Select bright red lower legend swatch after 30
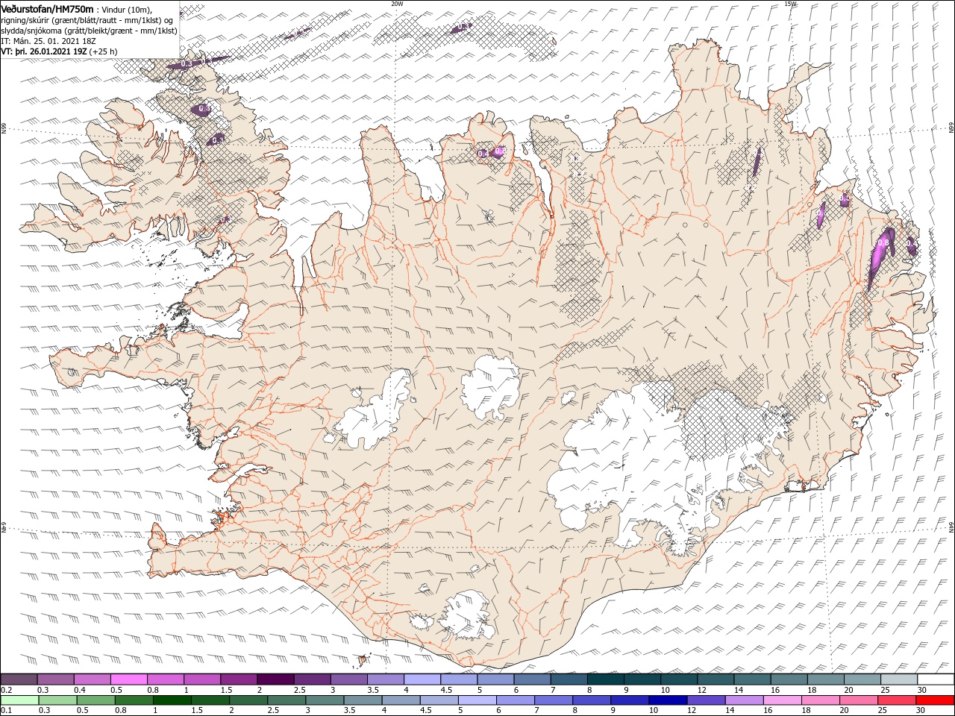The height and width of the screenshot is (716, 955). click(x=934, y=700)
